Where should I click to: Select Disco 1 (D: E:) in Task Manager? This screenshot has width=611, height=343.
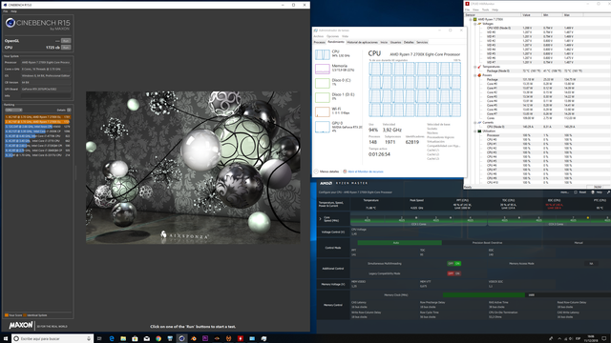[337, 97]
